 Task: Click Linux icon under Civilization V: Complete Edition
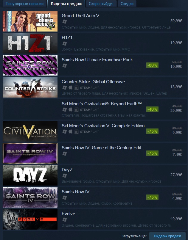click(76, 132)
